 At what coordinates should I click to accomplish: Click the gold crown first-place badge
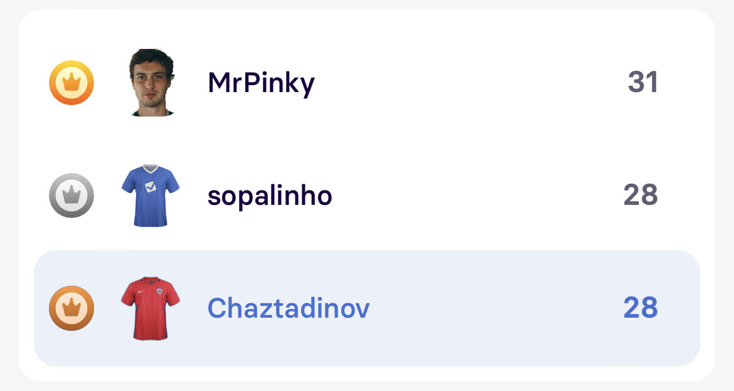coord(72,83)
